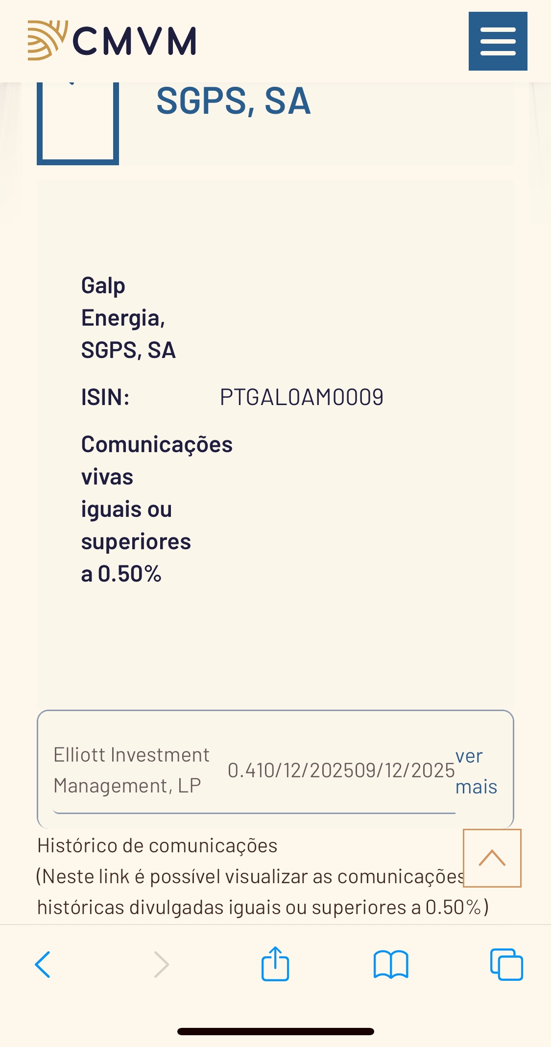Click the blue square outline icon

tap(78, 123)
